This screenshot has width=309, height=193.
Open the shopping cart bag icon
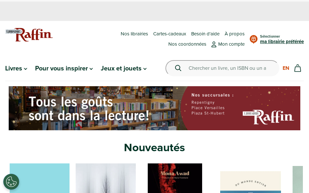point(297,68)
